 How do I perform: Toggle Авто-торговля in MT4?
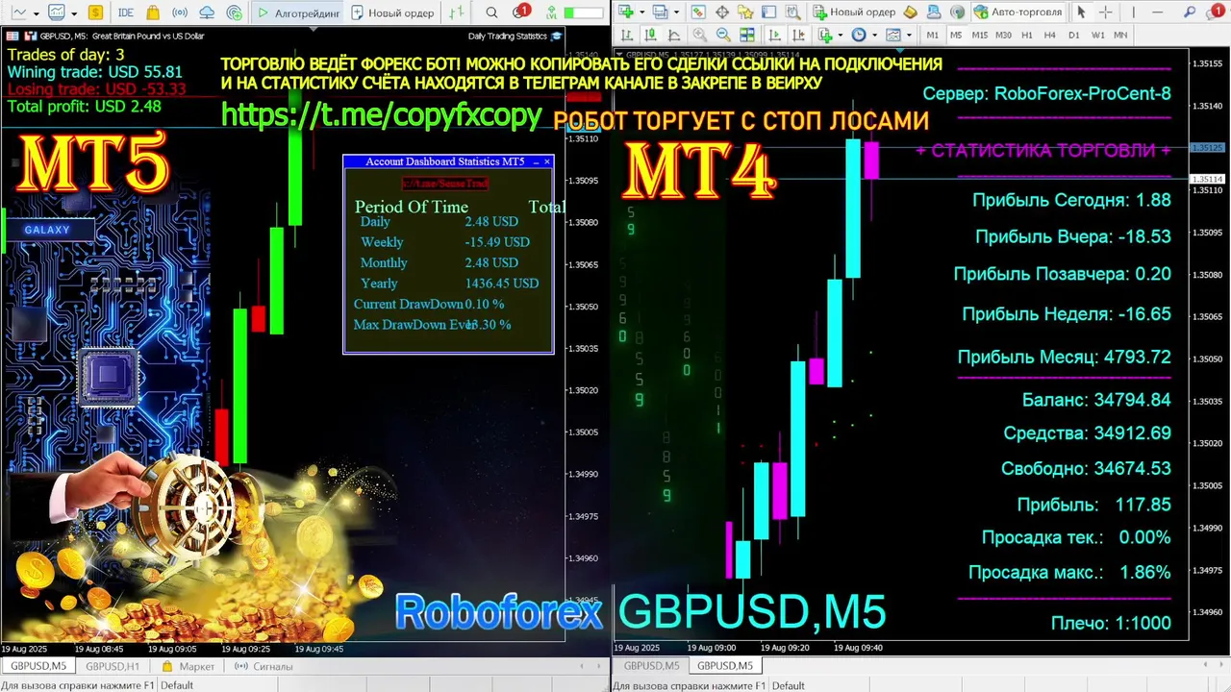[1017, 12]
